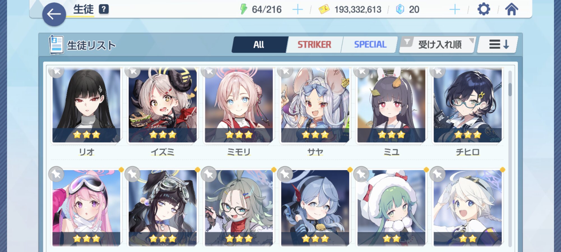This screenshot has height=252, width=561.
Task: Open settings gear icon
Action: [484, 9]
